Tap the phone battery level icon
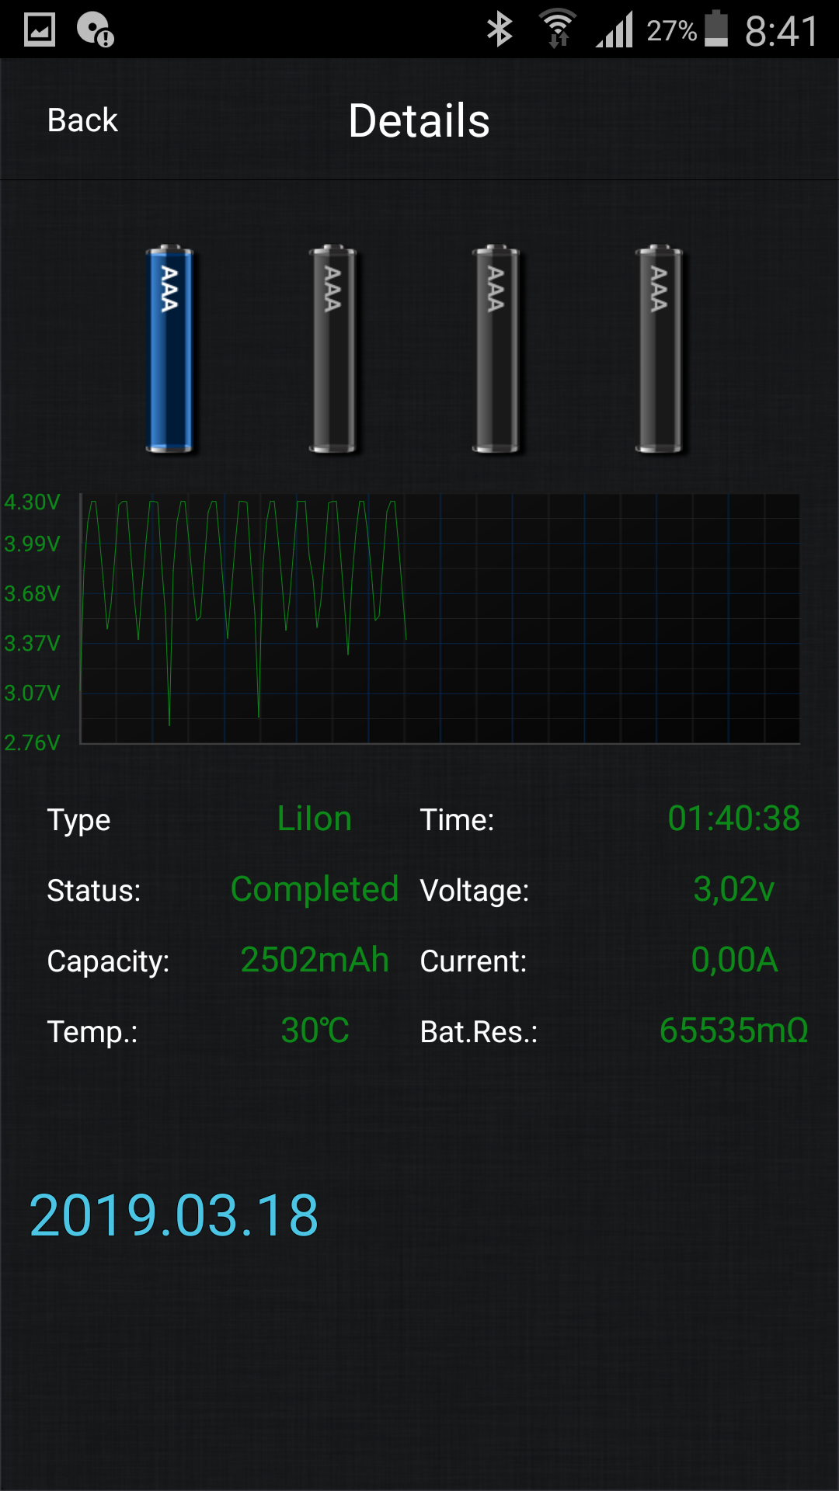The height and width of the screenshot is (1491, 839). pos(716,30)
